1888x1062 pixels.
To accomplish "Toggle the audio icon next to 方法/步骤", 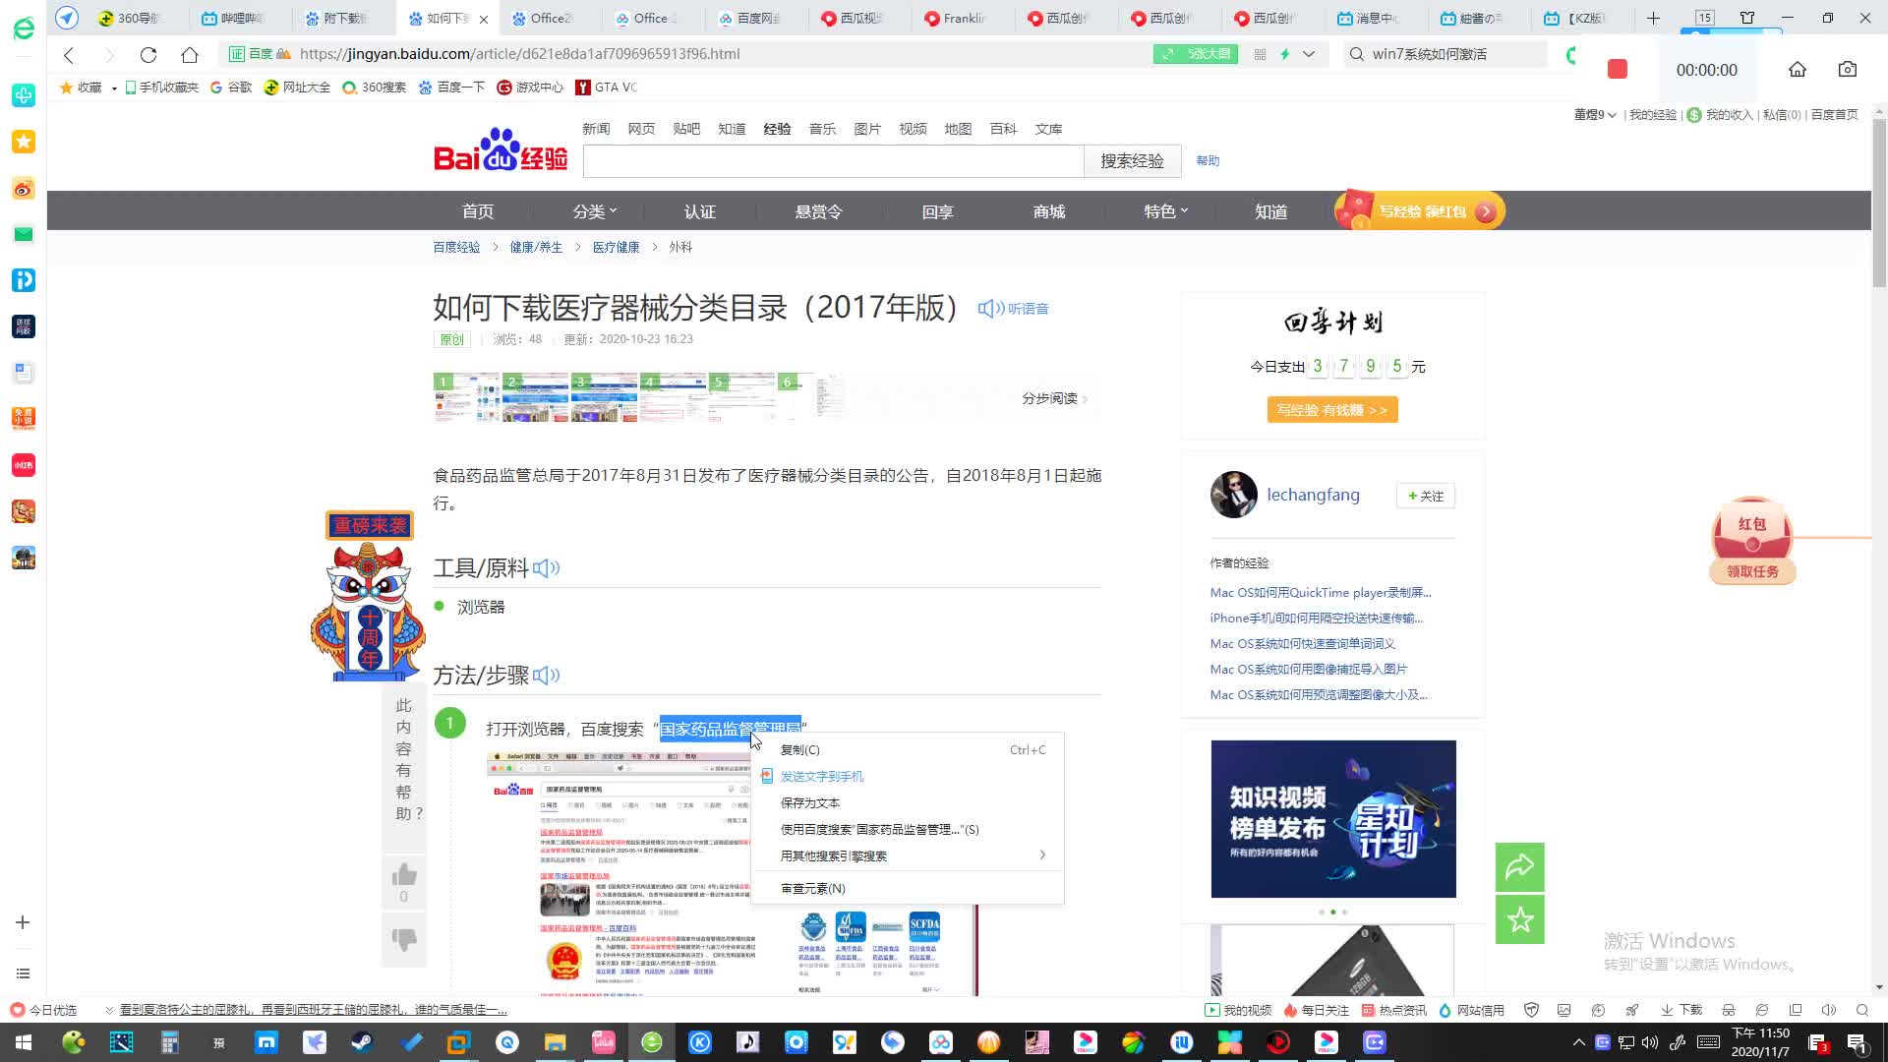I will [x=545, y=676].
